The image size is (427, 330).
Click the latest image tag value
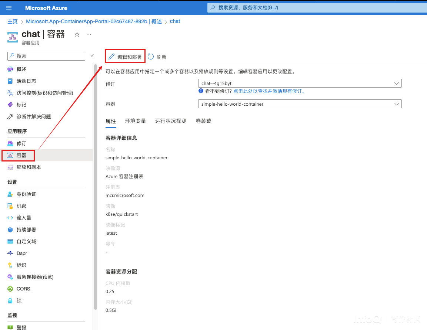[x=111, y=233]
